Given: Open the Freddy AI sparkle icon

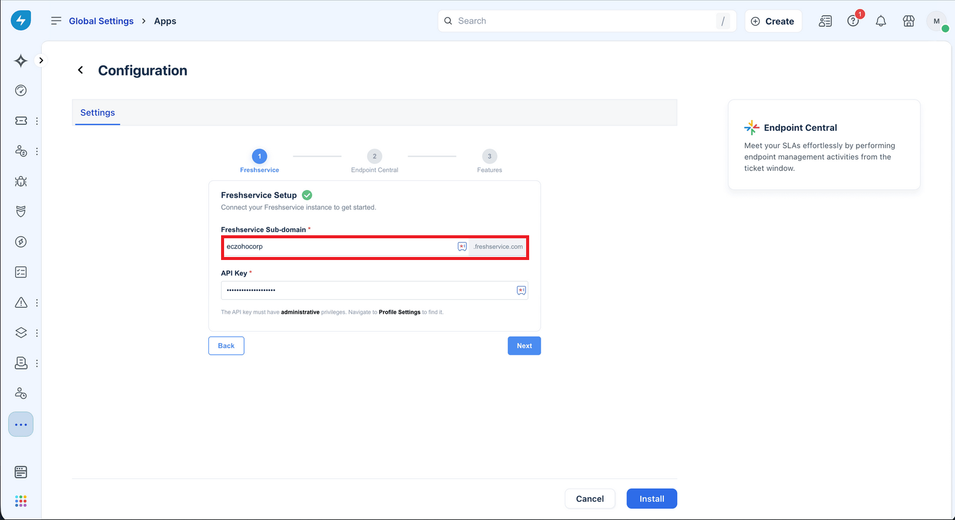Looking at the screenshot, I should click(21, 60).
